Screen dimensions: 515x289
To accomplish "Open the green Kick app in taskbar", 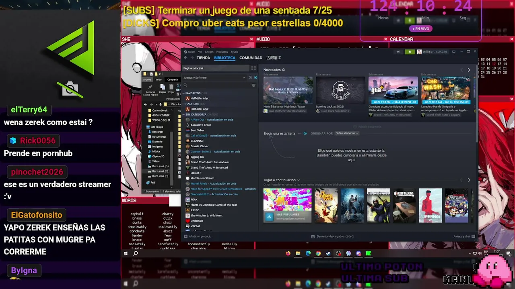I will coord(369,253).
